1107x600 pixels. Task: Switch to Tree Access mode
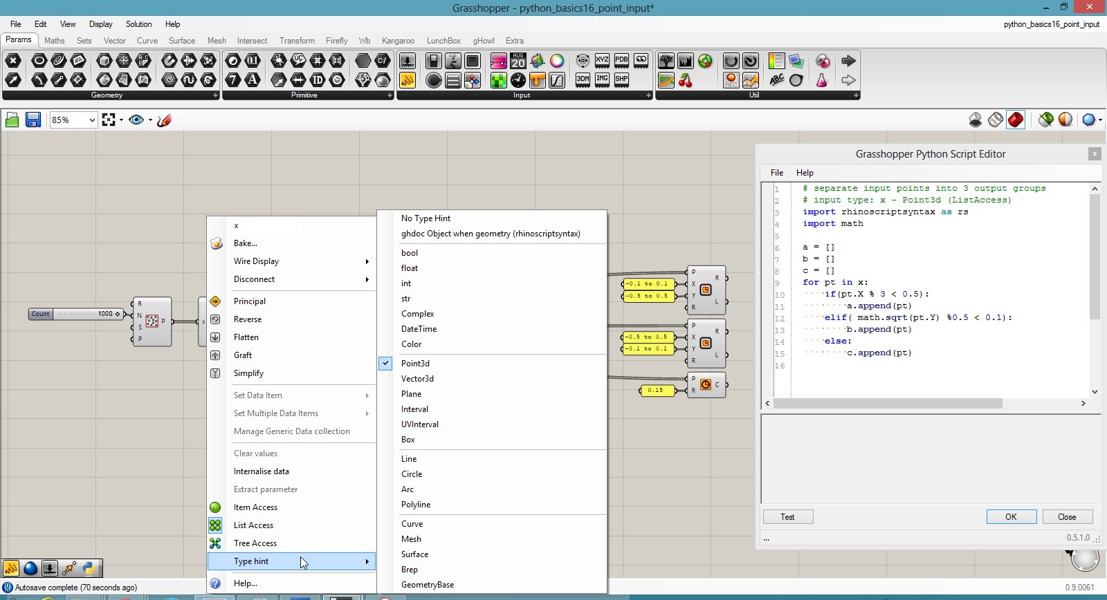pos(255,543)
